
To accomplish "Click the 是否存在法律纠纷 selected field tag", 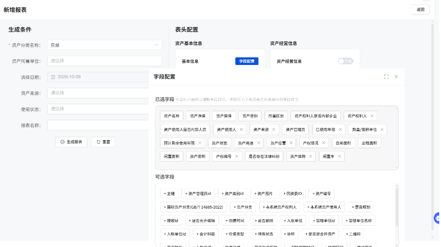I will [x=264, y=156].
